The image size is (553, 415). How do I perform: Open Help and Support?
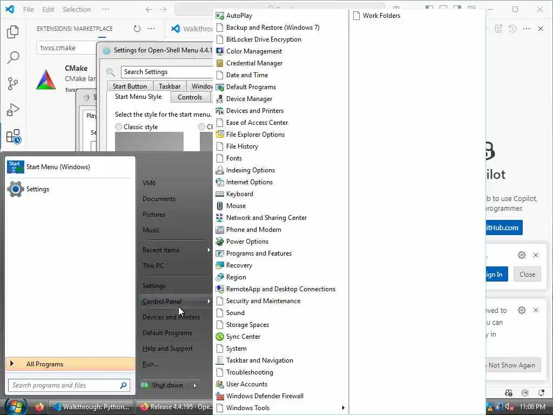(167, 349)
